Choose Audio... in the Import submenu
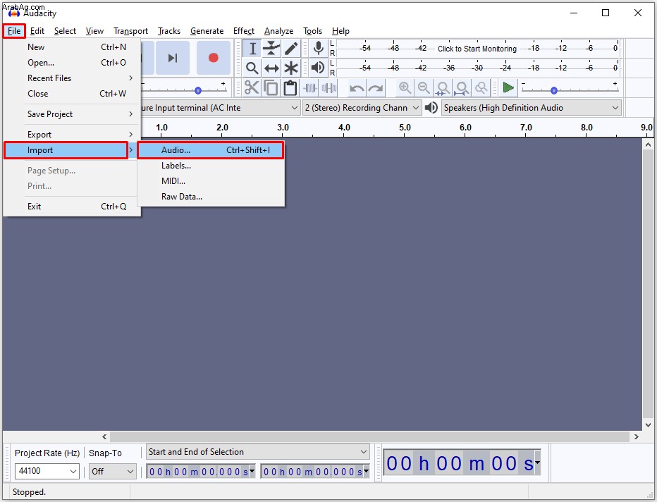Viewport: 657px width, 502px height. 210,150
